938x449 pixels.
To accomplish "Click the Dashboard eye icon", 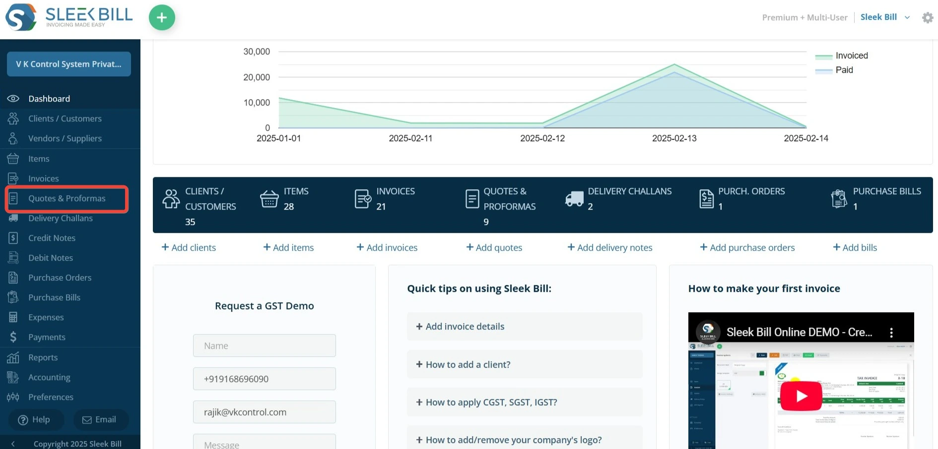I will (13, 99).
